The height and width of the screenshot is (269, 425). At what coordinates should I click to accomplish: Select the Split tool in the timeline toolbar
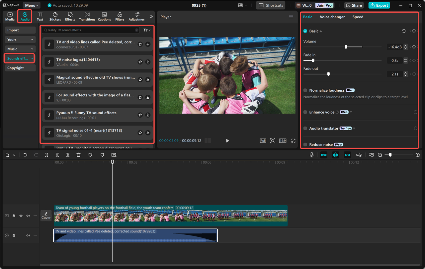[46, 154]
